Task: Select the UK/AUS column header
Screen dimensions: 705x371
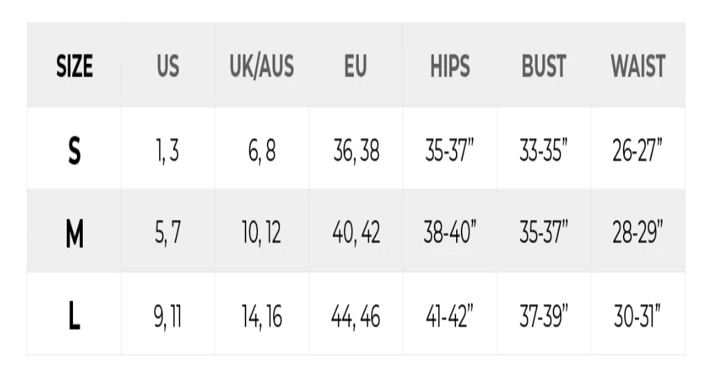Action: click(261, 67)
